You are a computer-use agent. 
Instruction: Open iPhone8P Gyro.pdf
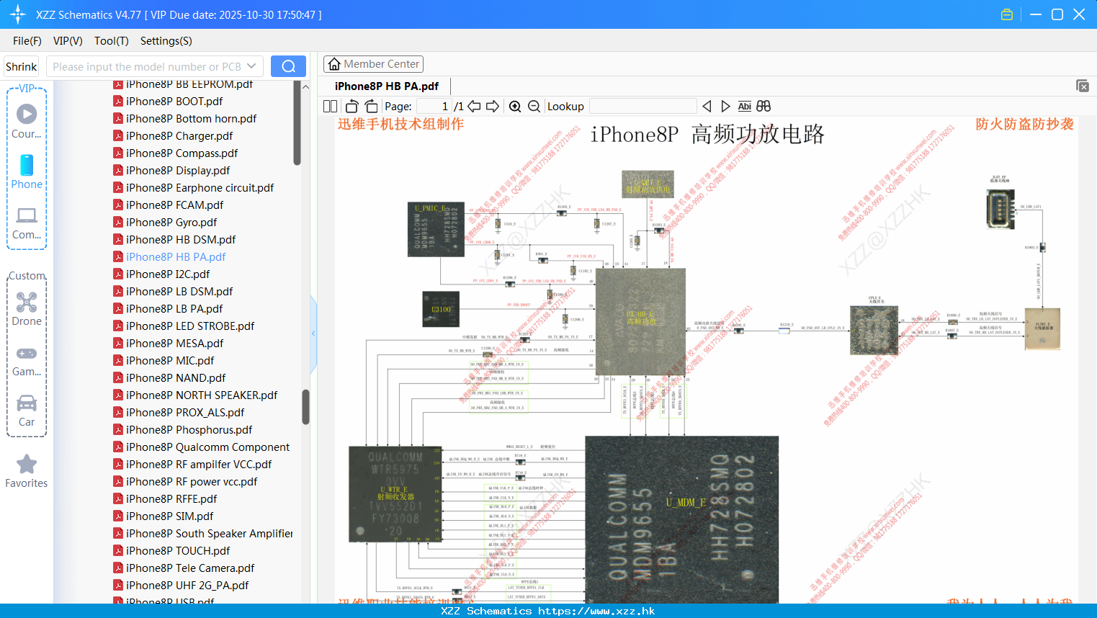pyautogui.click(x=171, y=222)
